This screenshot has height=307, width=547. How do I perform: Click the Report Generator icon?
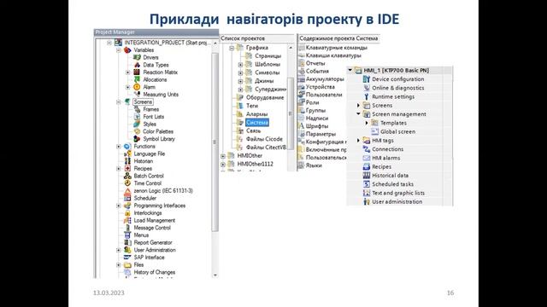127,242
